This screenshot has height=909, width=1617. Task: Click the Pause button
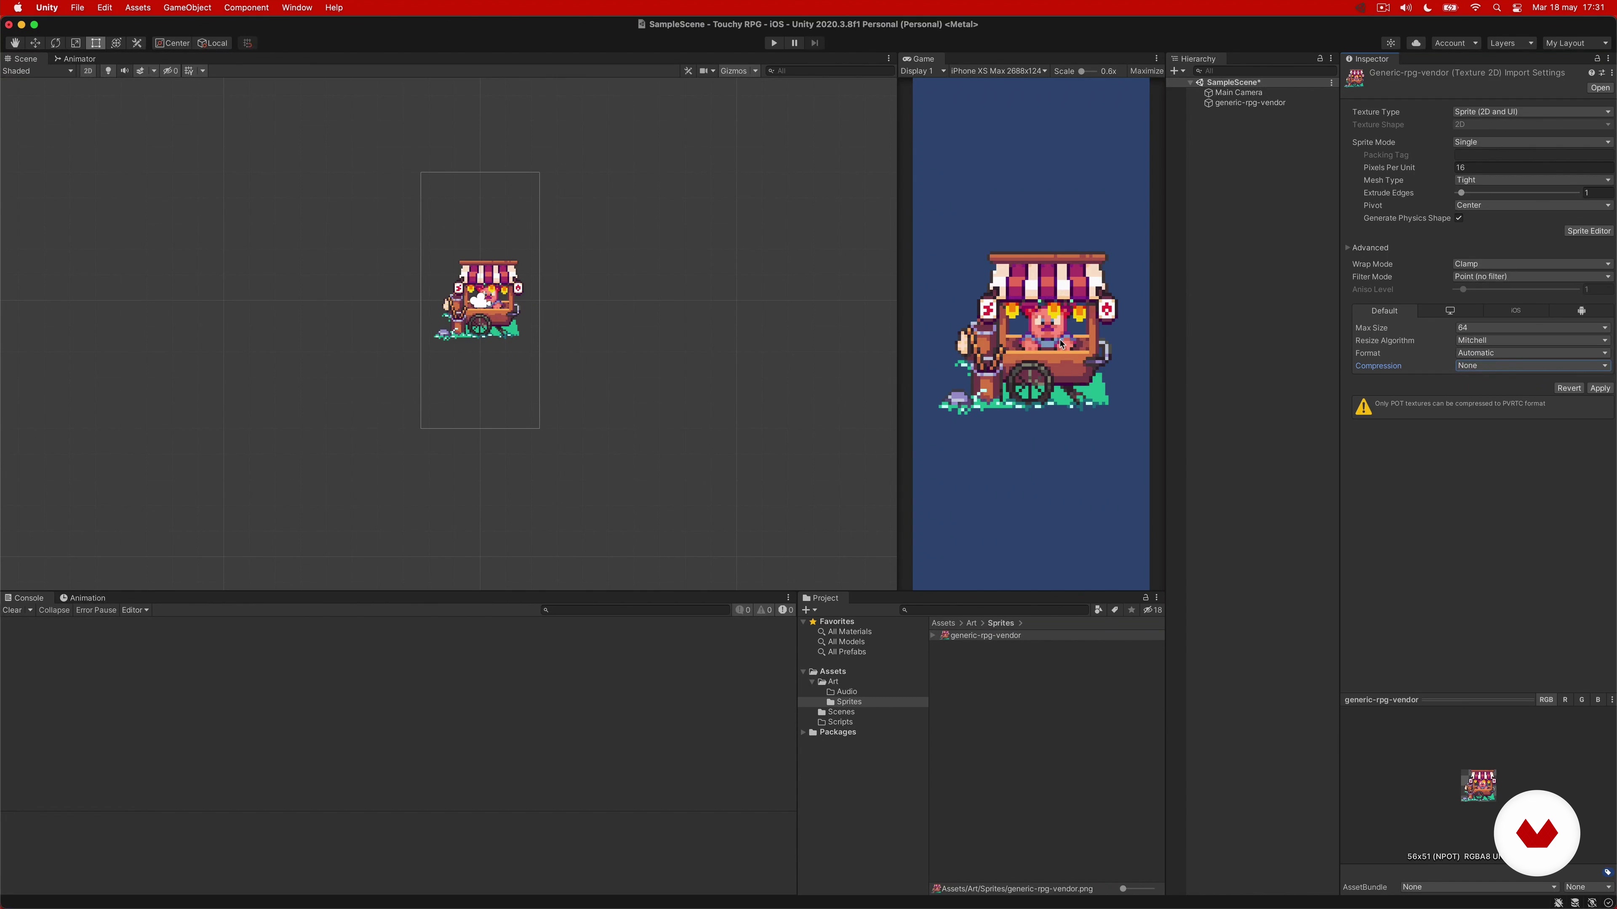point(794,43)
